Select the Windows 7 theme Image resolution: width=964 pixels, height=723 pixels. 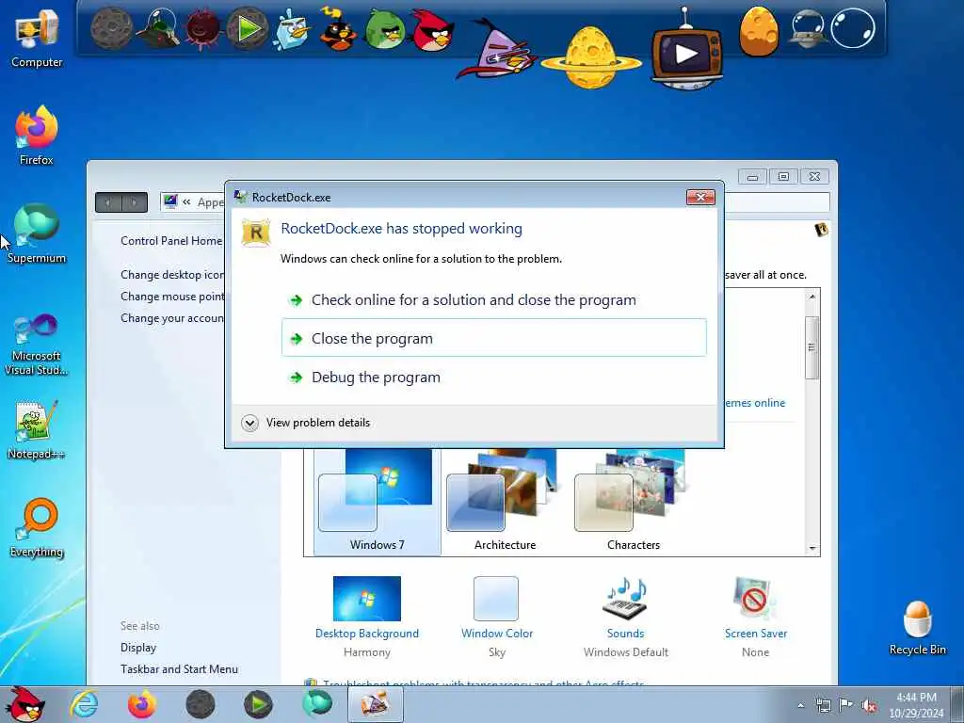point(377,502)
